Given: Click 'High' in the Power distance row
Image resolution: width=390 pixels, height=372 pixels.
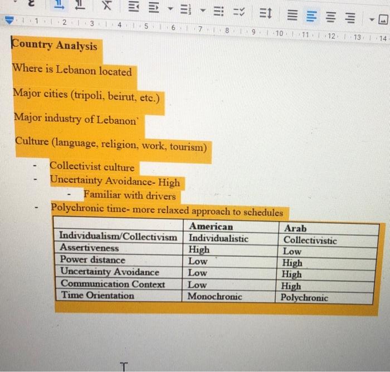Looking at the screenshot, I should point(292,263).
